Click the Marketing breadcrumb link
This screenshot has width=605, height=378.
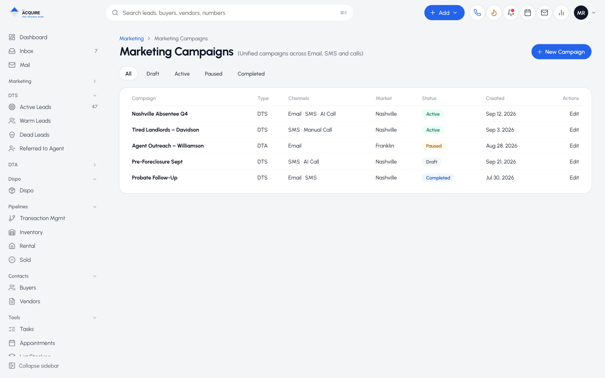(131, 38)
